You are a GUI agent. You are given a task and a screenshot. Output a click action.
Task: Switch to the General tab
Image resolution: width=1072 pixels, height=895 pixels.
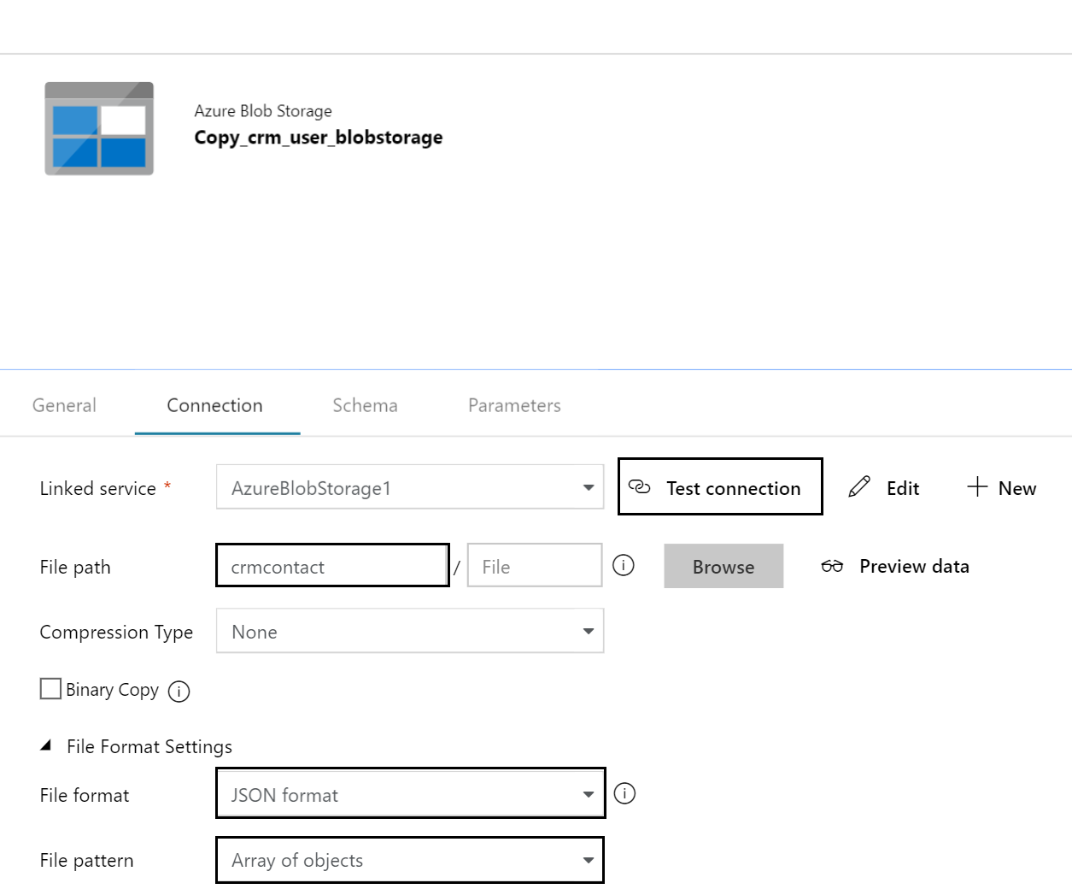tap(64, 405)
